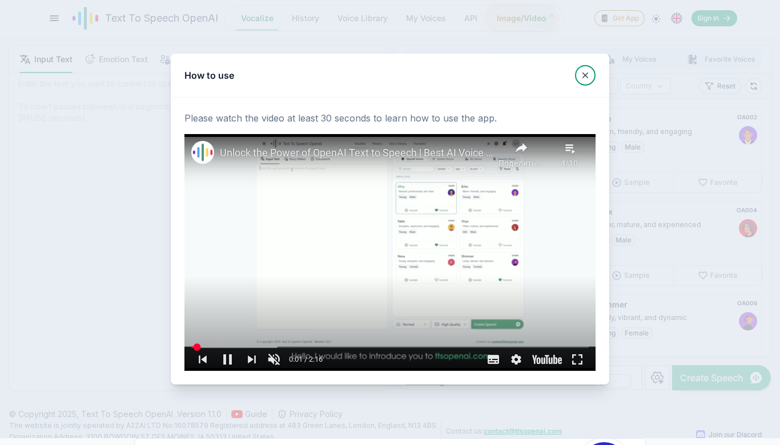This screenshot has height=445, width=780.
Task: Enter fullscreen video mode
Action: (577, 359)
